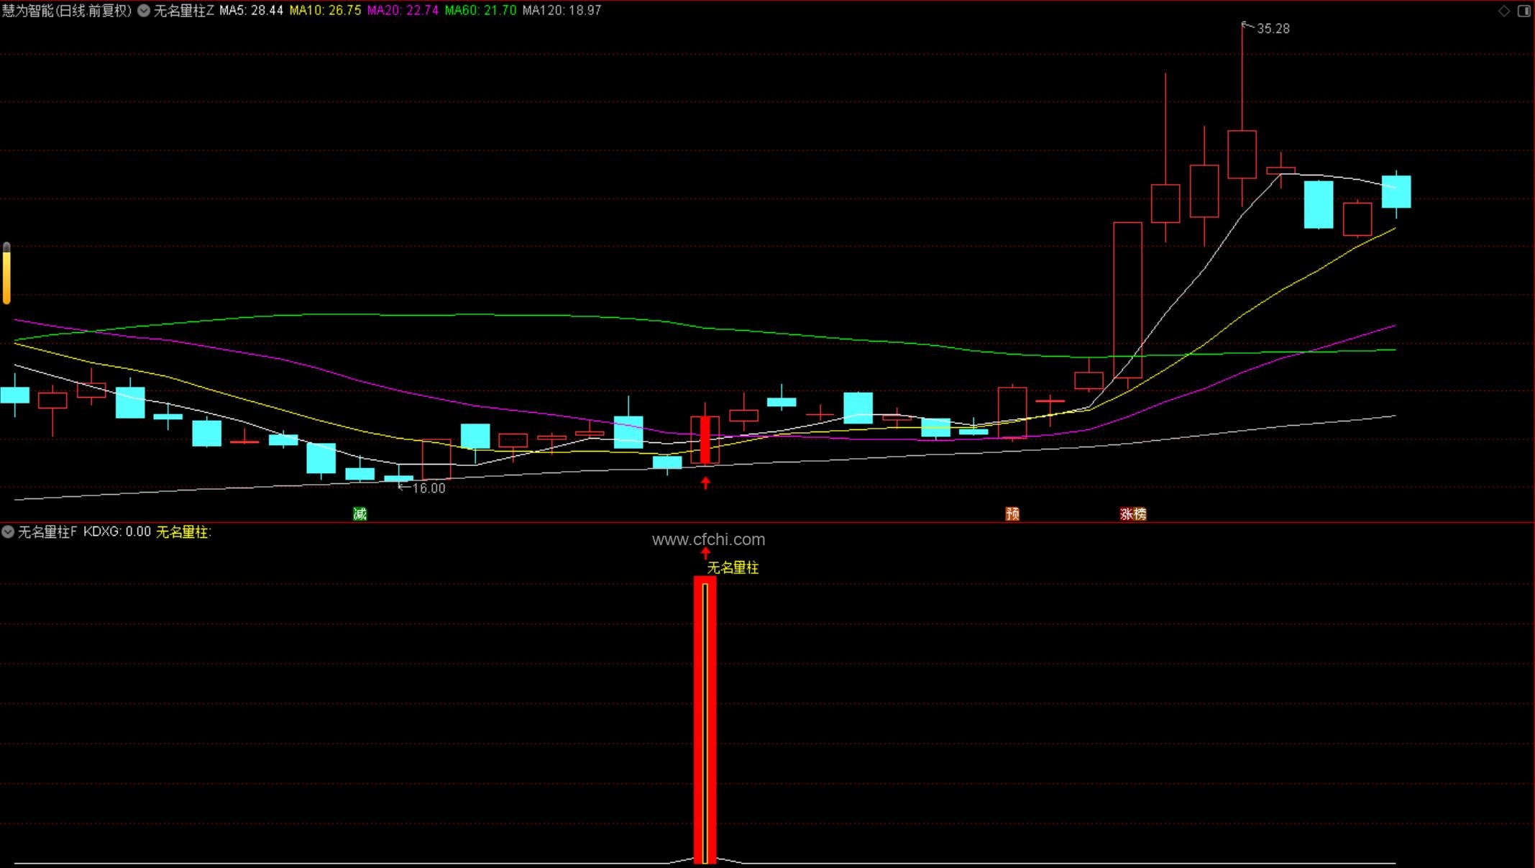Open main chart indicator dropdown 无名量柱Z
The height and width of the screenshot is (868, 1535).
point(144,11)
